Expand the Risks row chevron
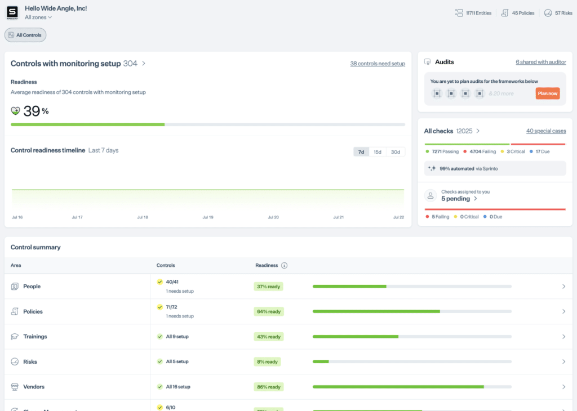This screenshot has height=411, width=577. 563,361
